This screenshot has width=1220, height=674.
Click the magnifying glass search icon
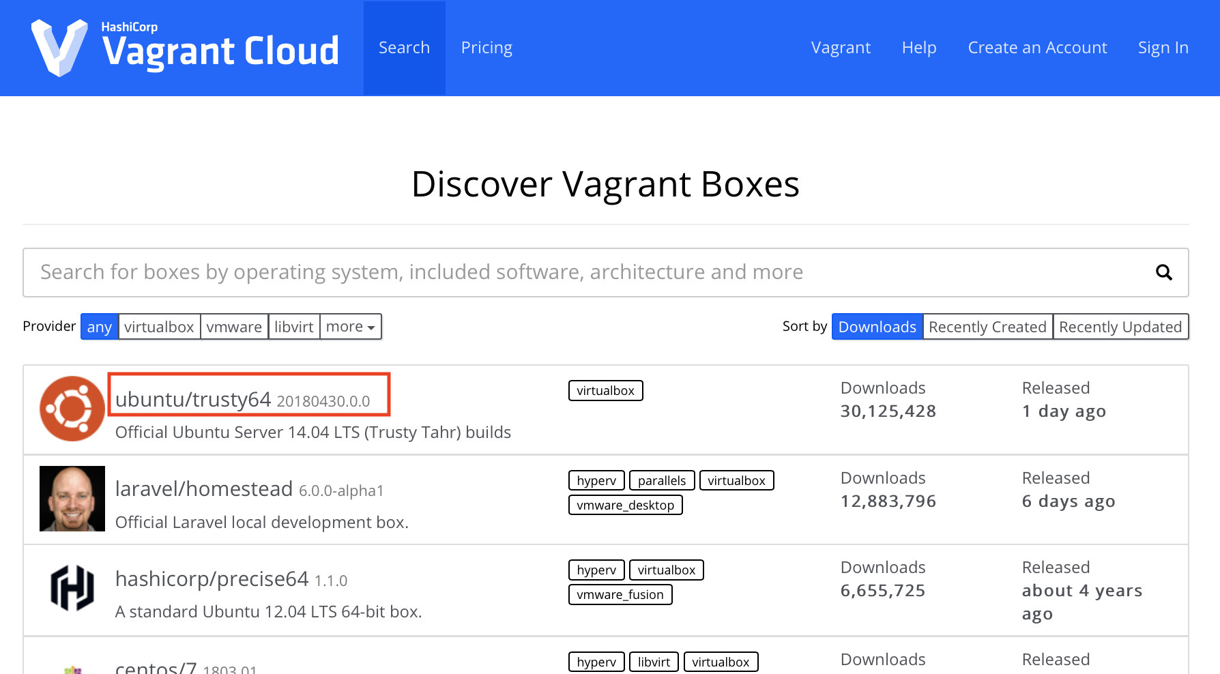pos(1164,272)
